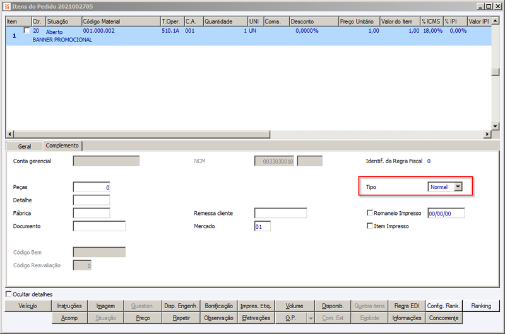Image resolution: width=505 pixels, height=334 pixels.
Task: Enable the Romaneio Impresso checkbox
Action: click(370, 213)
